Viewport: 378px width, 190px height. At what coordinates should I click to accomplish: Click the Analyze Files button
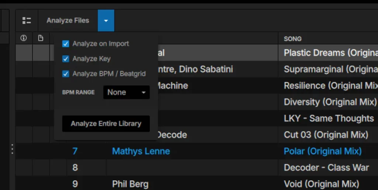click(x=68, y=21)
